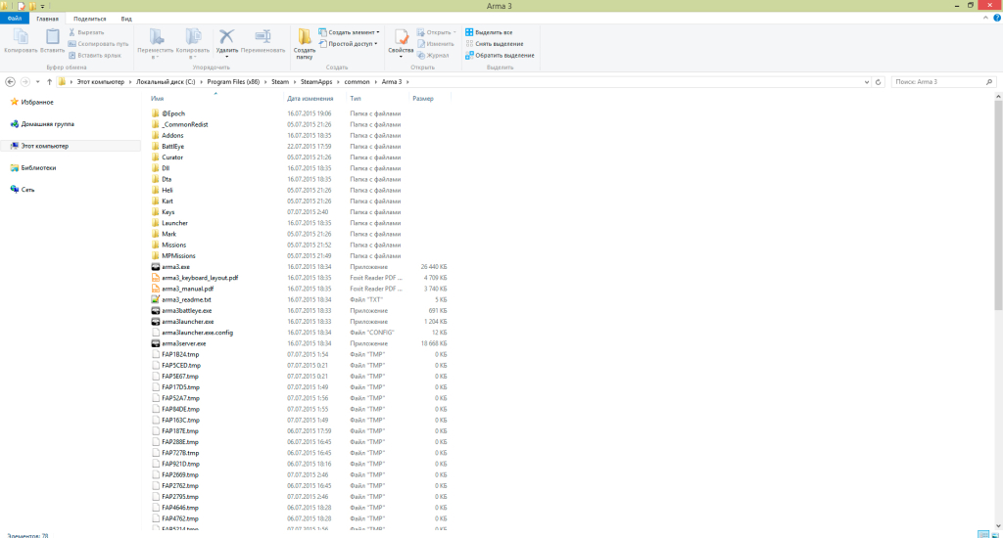Screen dimensions: 1003x538
Task: Open quick access toolbar dropdown arrow
Action: pyautogui.click(x=43, y=6)
